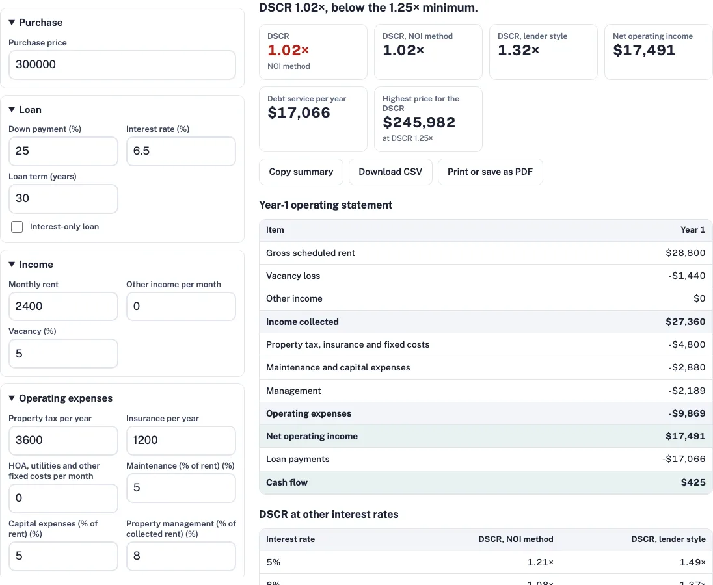Edit Capital expenses (% of rent) field
The image size is (713, 585).
63,556
